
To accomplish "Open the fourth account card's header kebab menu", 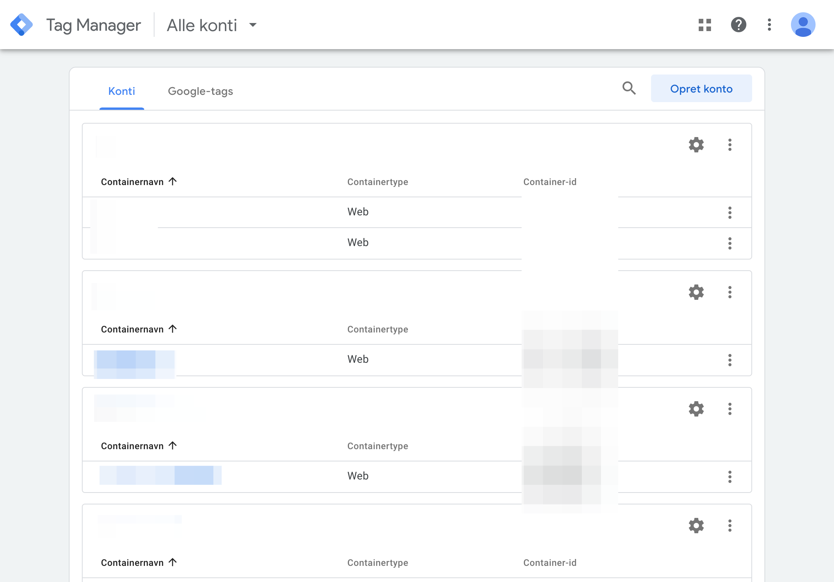I will [x=730, y=526].
